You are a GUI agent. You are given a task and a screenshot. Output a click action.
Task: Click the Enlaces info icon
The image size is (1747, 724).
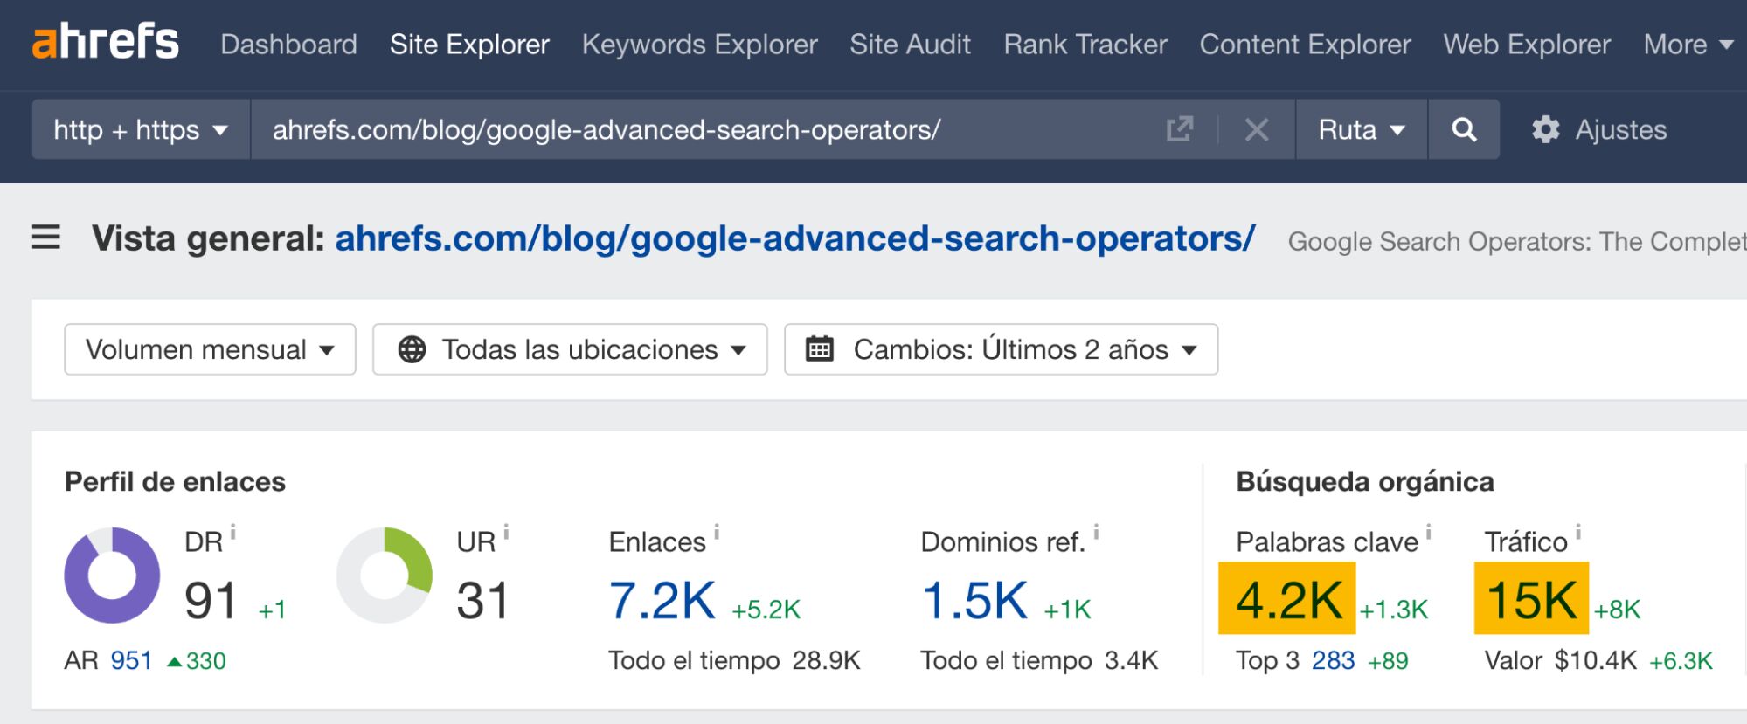pos(717,532)
